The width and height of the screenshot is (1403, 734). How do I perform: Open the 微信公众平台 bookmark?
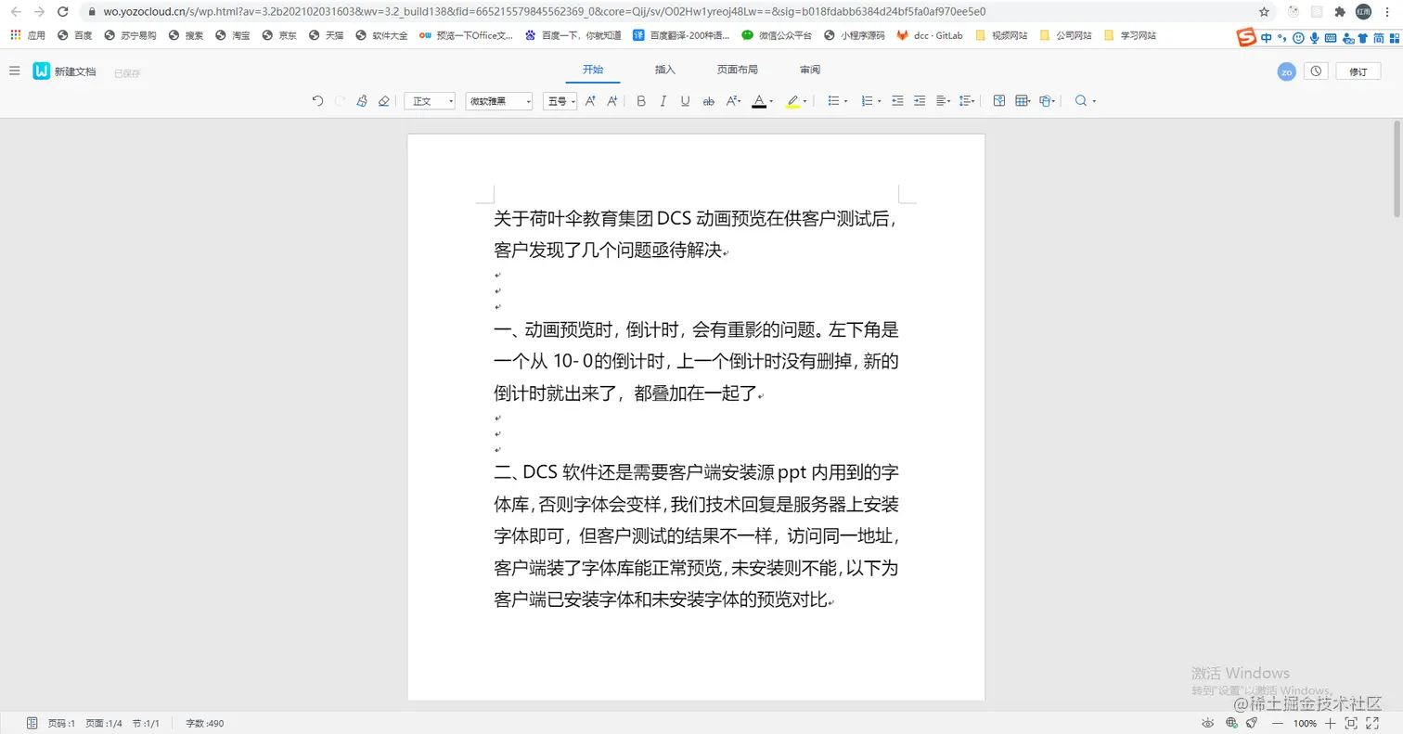click(777, 35)
